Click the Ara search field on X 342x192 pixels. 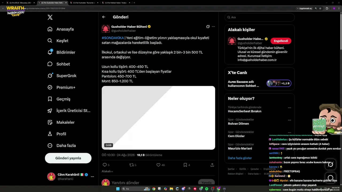[x=259, y=17]
